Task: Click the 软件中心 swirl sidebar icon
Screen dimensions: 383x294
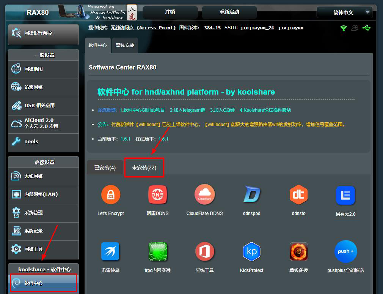Action: click(16, 283)
